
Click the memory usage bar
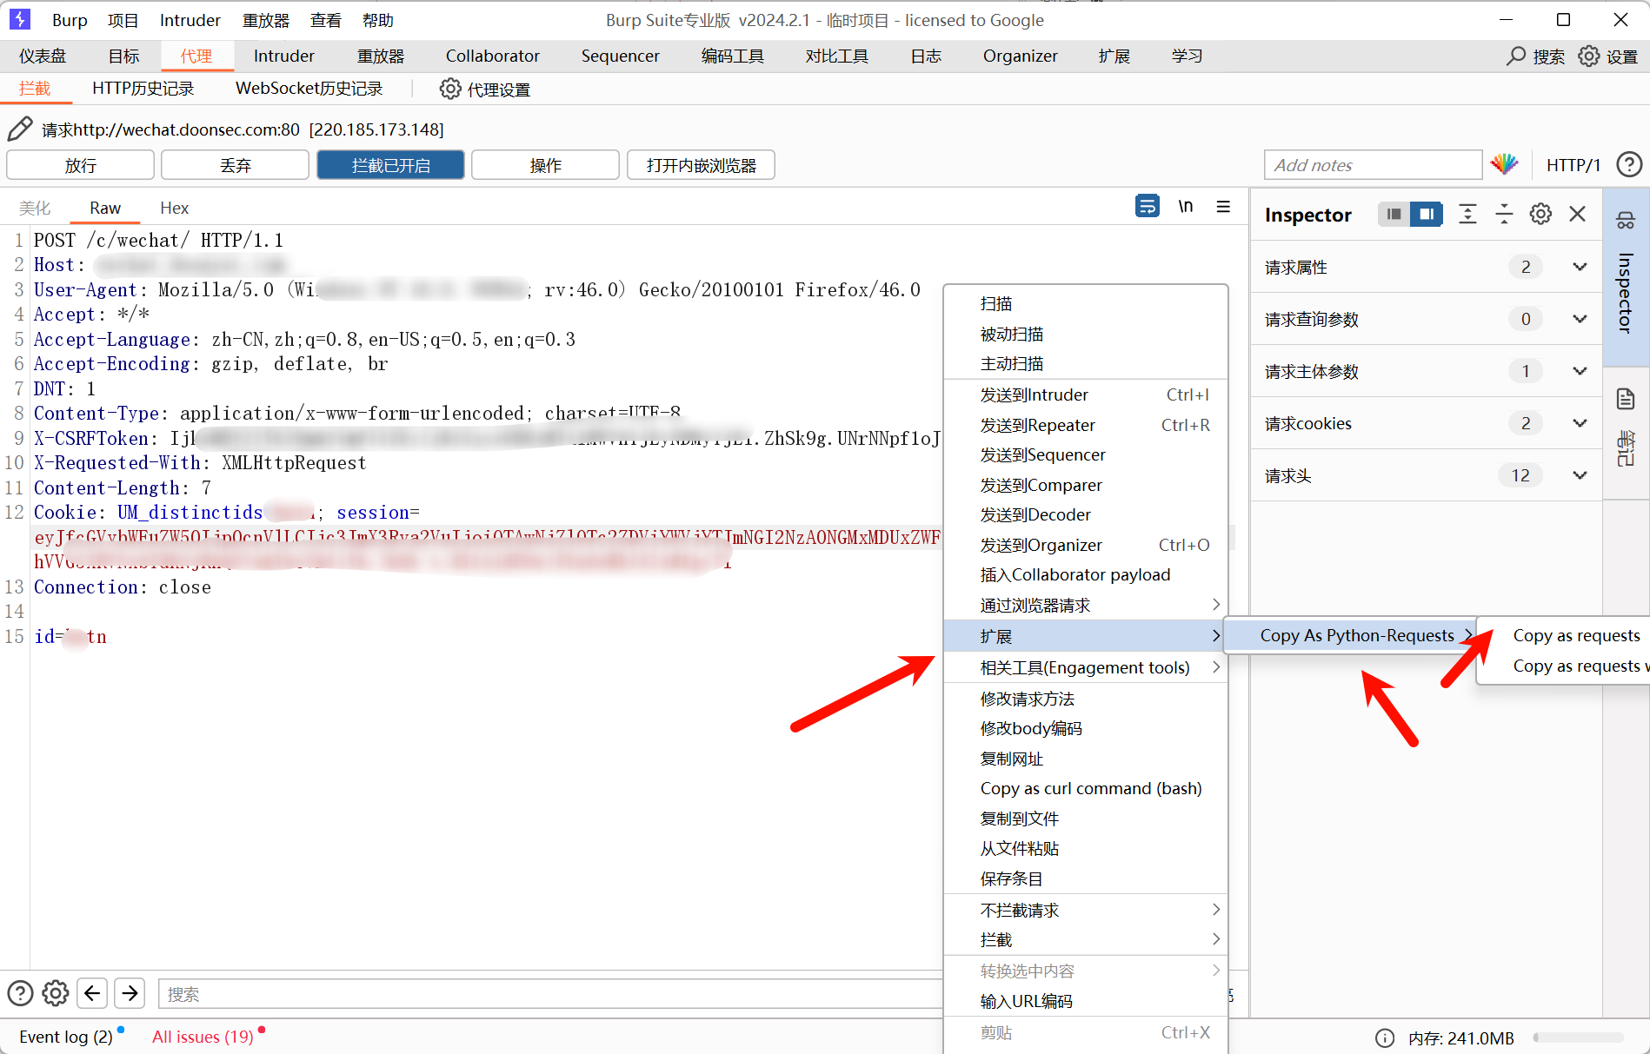pos(1579,1037)
